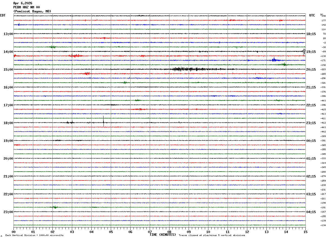Select the 13:00 CDT time label
This screenshot has width=327, height=239.
point(8,34)
